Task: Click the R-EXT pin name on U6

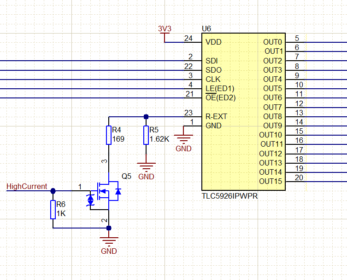Action: pyautogui.click(x=217, y=116)
